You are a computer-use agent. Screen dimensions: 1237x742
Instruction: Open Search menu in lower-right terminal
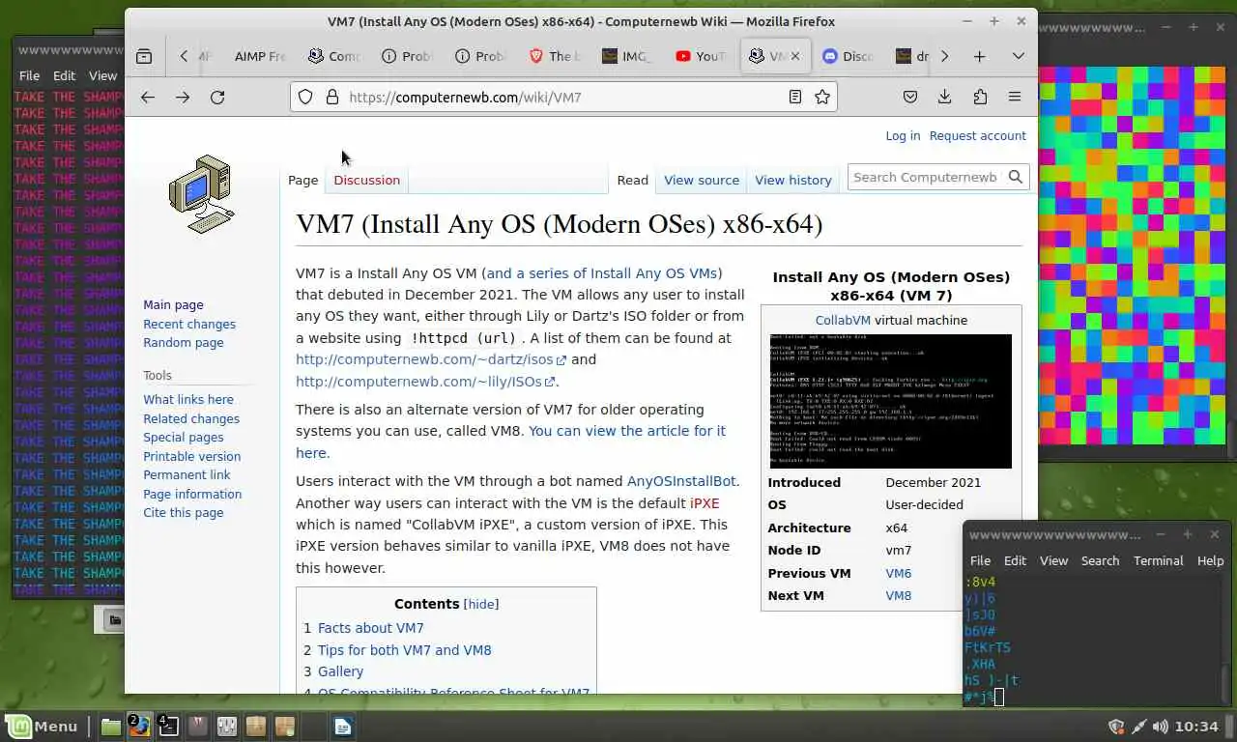click(x=1100, y=560)
